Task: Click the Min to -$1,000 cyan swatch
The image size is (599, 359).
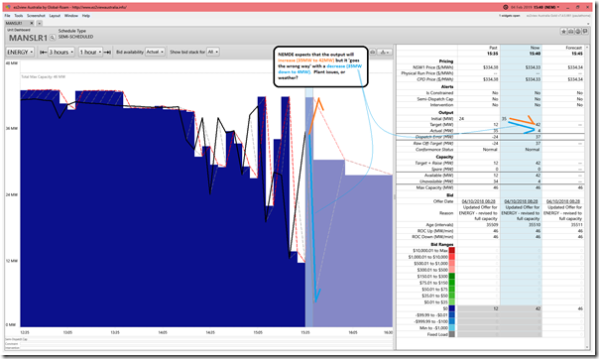Action: point(452,328)
